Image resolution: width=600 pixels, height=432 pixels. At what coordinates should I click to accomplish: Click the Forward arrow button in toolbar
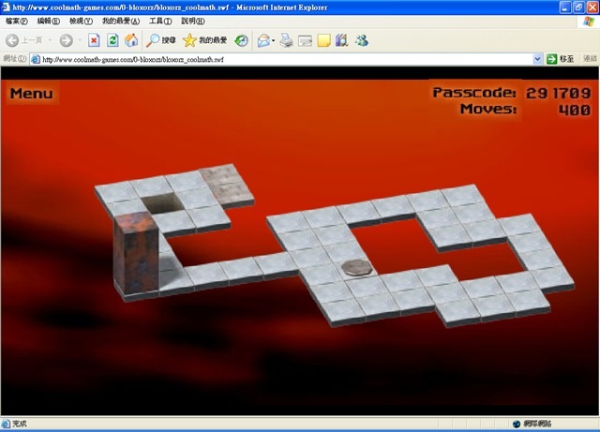(67, 40)
